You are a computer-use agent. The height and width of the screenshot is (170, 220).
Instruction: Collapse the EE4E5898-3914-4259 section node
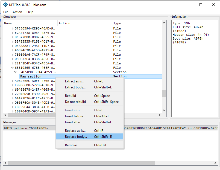pos(15,72)
